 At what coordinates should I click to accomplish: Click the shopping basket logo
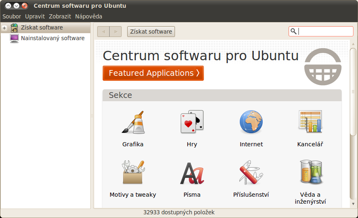(x=323, y=67)
